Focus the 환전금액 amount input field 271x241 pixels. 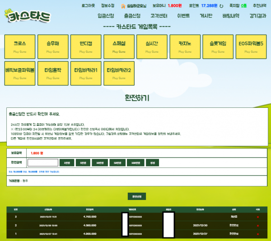[43, 162]
